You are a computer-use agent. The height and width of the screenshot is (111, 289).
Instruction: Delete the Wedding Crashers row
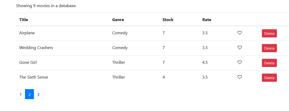point(269,48)
